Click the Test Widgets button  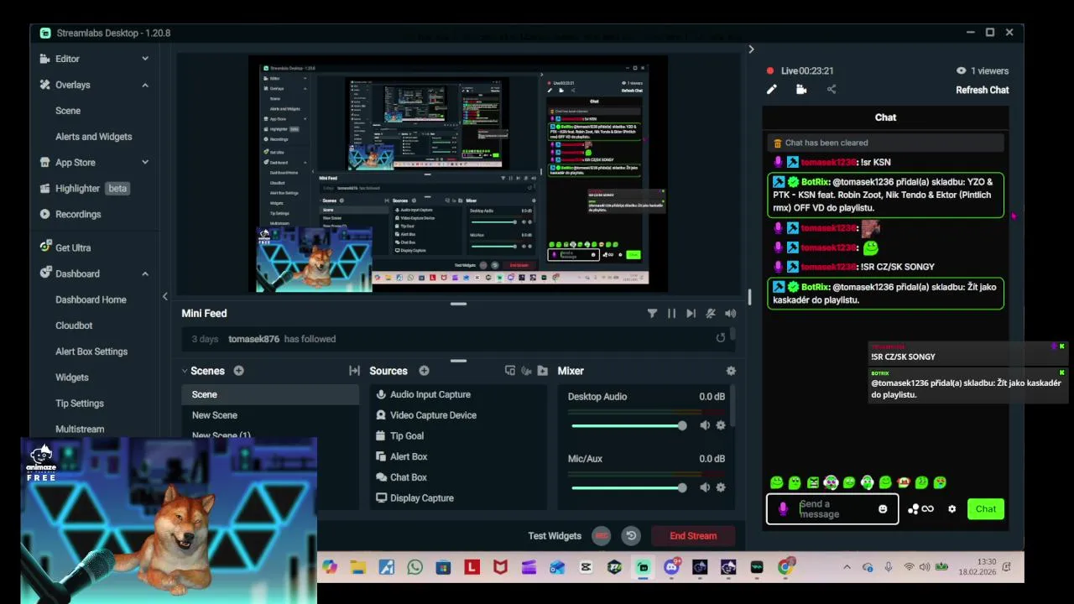[555, 536]
